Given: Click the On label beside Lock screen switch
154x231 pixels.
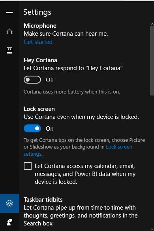Looking at the screenshot, I should pyautogui.click(x=50, y=129).
